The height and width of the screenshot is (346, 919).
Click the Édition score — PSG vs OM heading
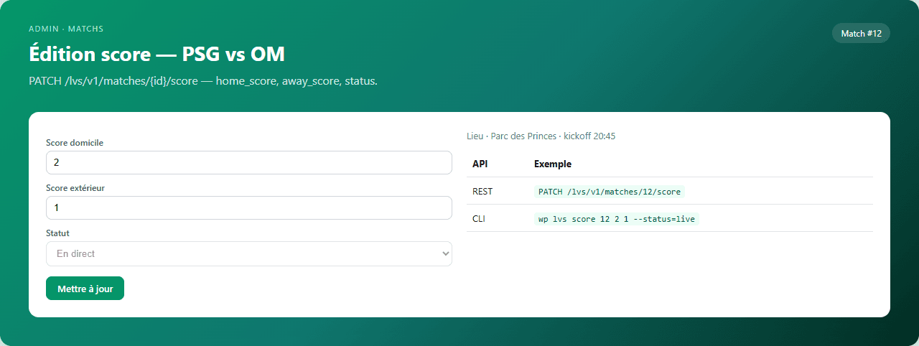point(157,54)
